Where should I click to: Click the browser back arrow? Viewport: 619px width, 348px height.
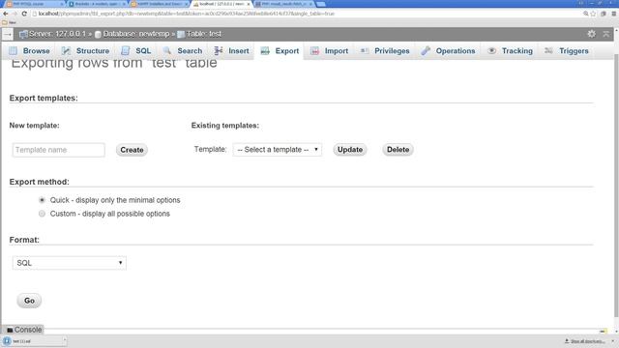(x=6, y=14)
